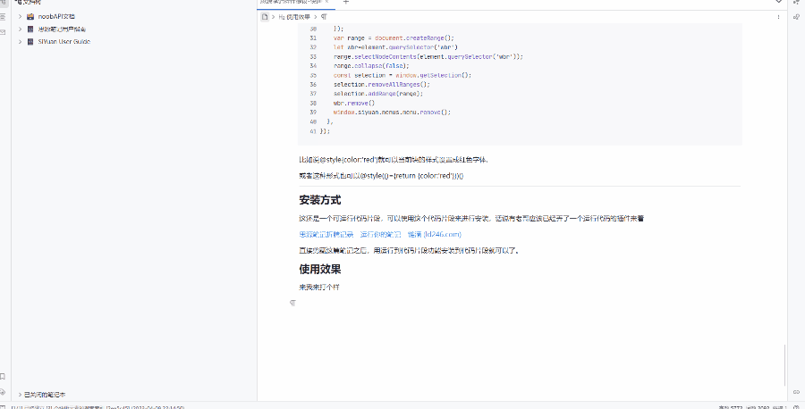Close the current document tab
This screenshot has height=409, width=805.
pos(327,3)
